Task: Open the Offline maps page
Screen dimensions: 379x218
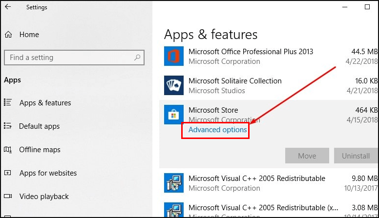Action: [x=40, y=150]
